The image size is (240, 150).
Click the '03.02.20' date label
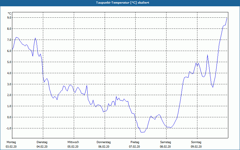[11, 147]
